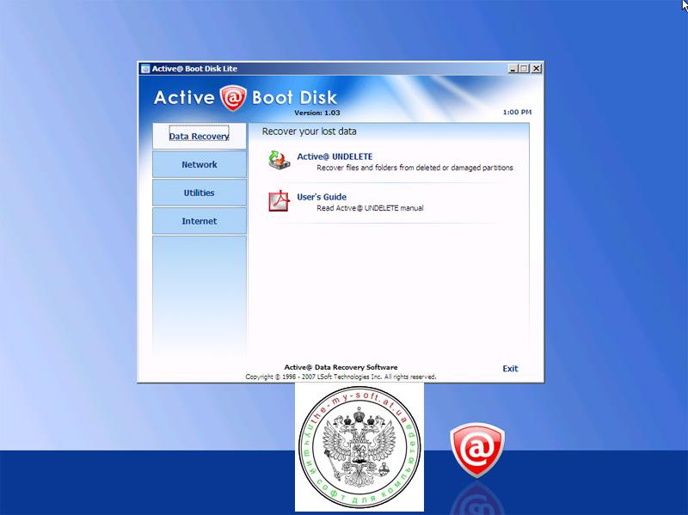Open the Utilities tab
This screenshot has width=688, height=515.
coord(199,193)
